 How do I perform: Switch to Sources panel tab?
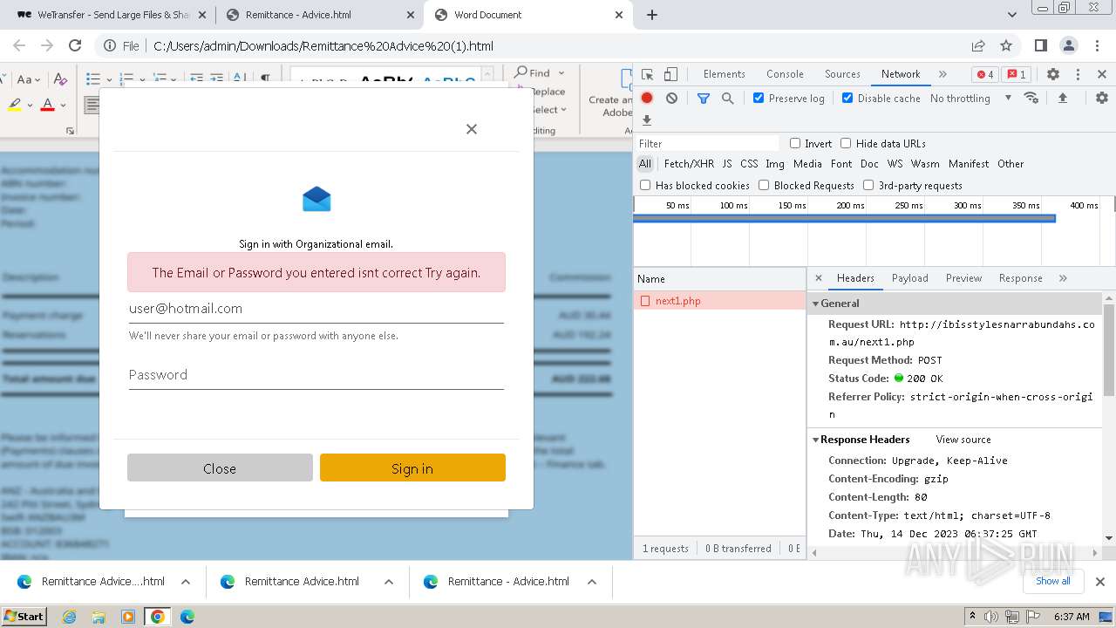(842, 74)
